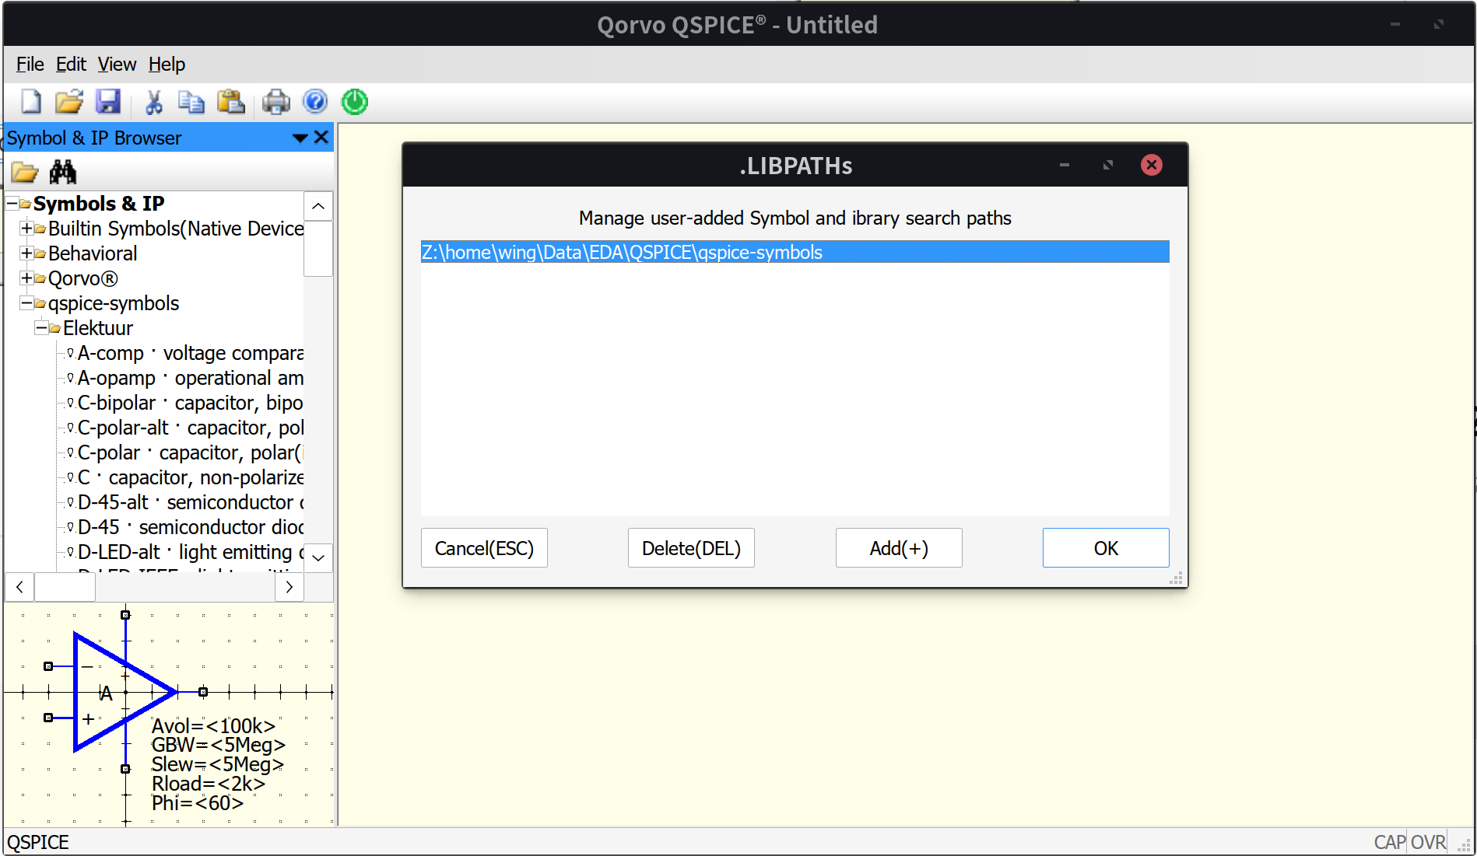This screenshot has width=1477, height=856.
Task: Click the green power/run icon
Action: coord(355,102)
